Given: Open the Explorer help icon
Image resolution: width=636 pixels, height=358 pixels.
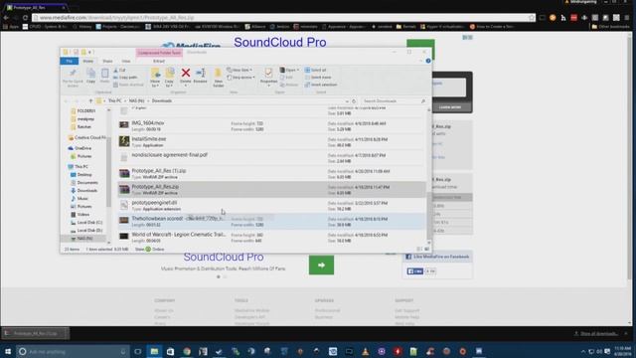Looking at the screenshot, I should tap(428, 61).
